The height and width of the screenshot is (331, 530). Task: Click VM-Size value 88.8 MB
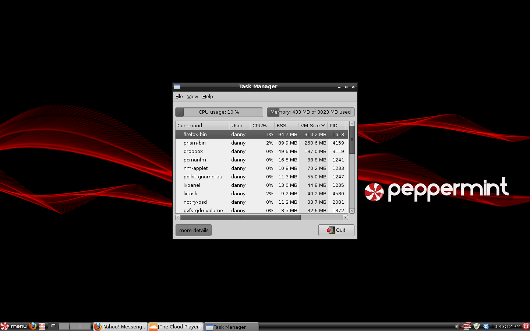(x=317, y=160)
